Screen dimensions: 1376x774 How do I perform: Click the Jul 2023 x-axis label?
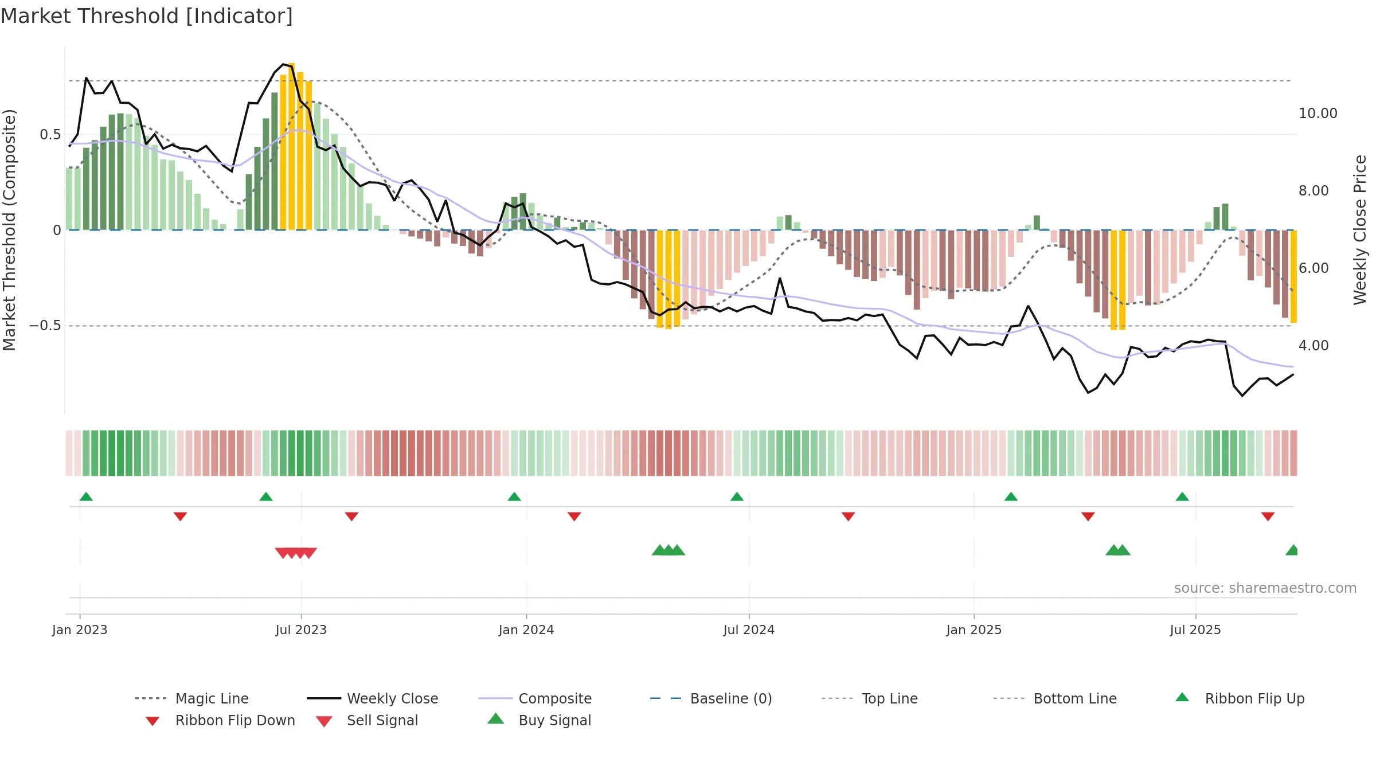click(301, 630)
